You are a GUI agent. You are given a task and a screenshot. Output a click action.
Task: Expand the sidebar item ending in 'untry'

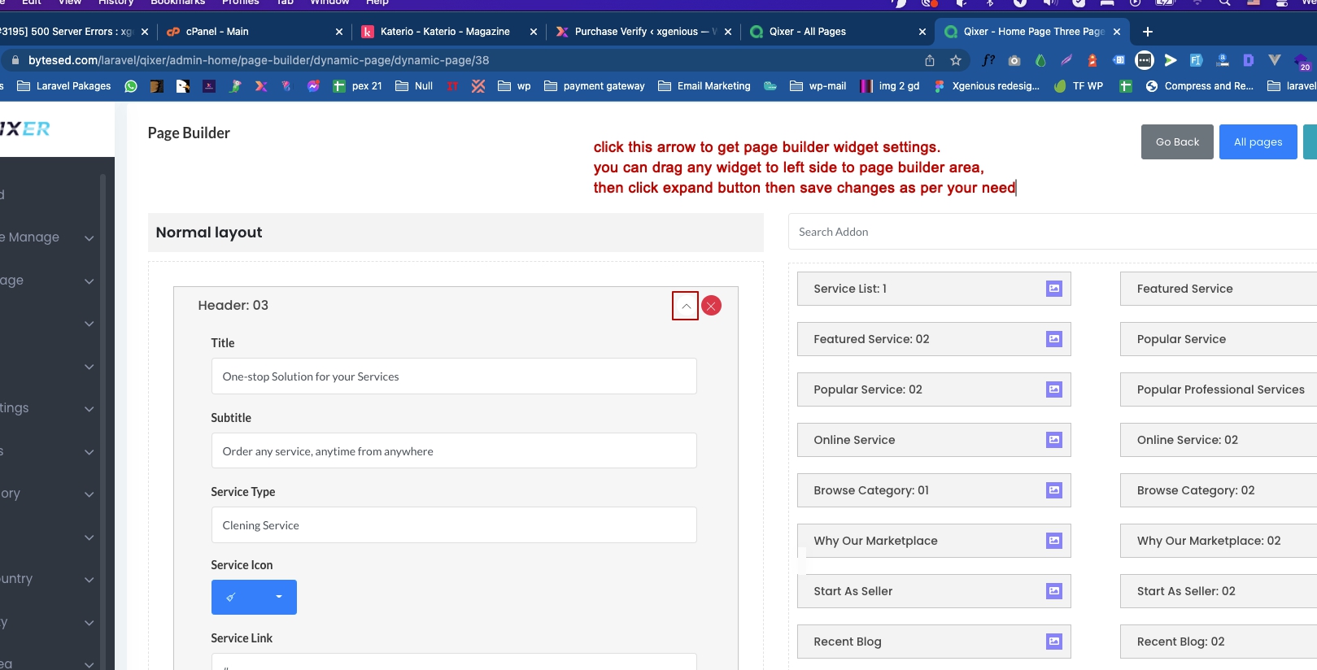coord(89,580)
